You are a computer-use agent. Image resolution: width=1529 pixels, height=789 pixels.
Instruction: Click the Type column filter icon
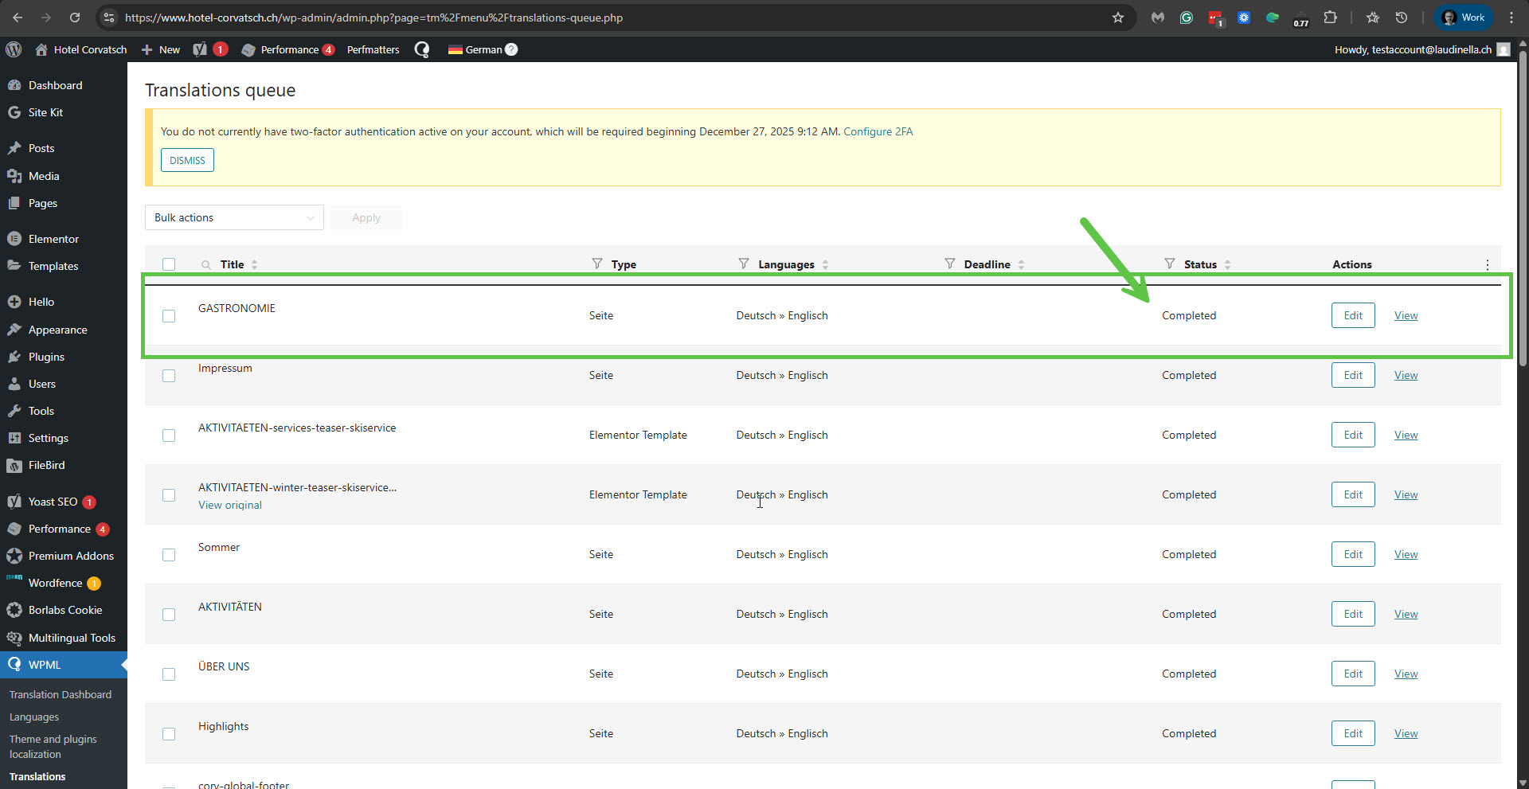click(597, 264)
